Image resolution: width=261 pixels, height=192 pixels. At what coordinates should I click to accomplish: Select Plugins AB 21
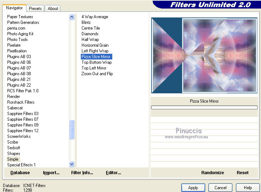tap(19, 79)
